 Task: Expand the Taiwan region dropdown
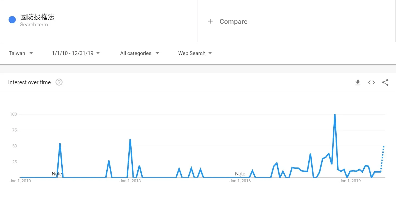click(21, 53)
